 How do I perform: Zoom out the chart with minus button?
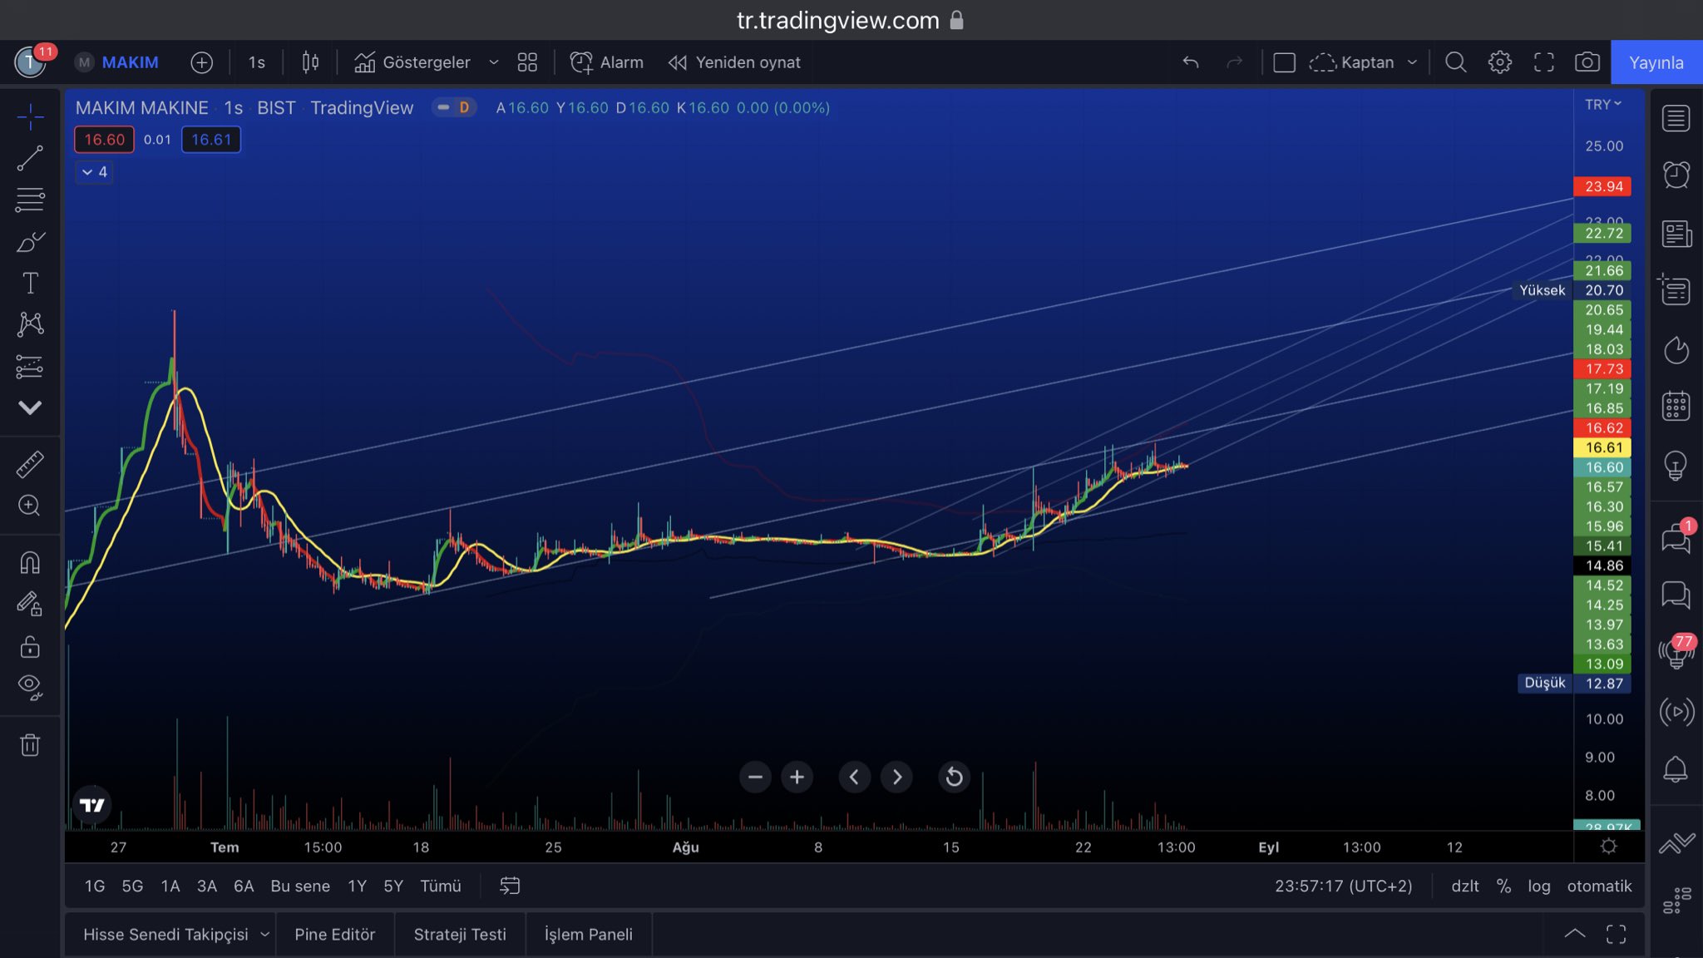pyautogui.click(x=755, y=777)
